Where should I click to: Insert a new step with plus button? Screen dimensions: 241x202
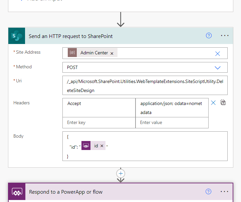click(120, 174)
